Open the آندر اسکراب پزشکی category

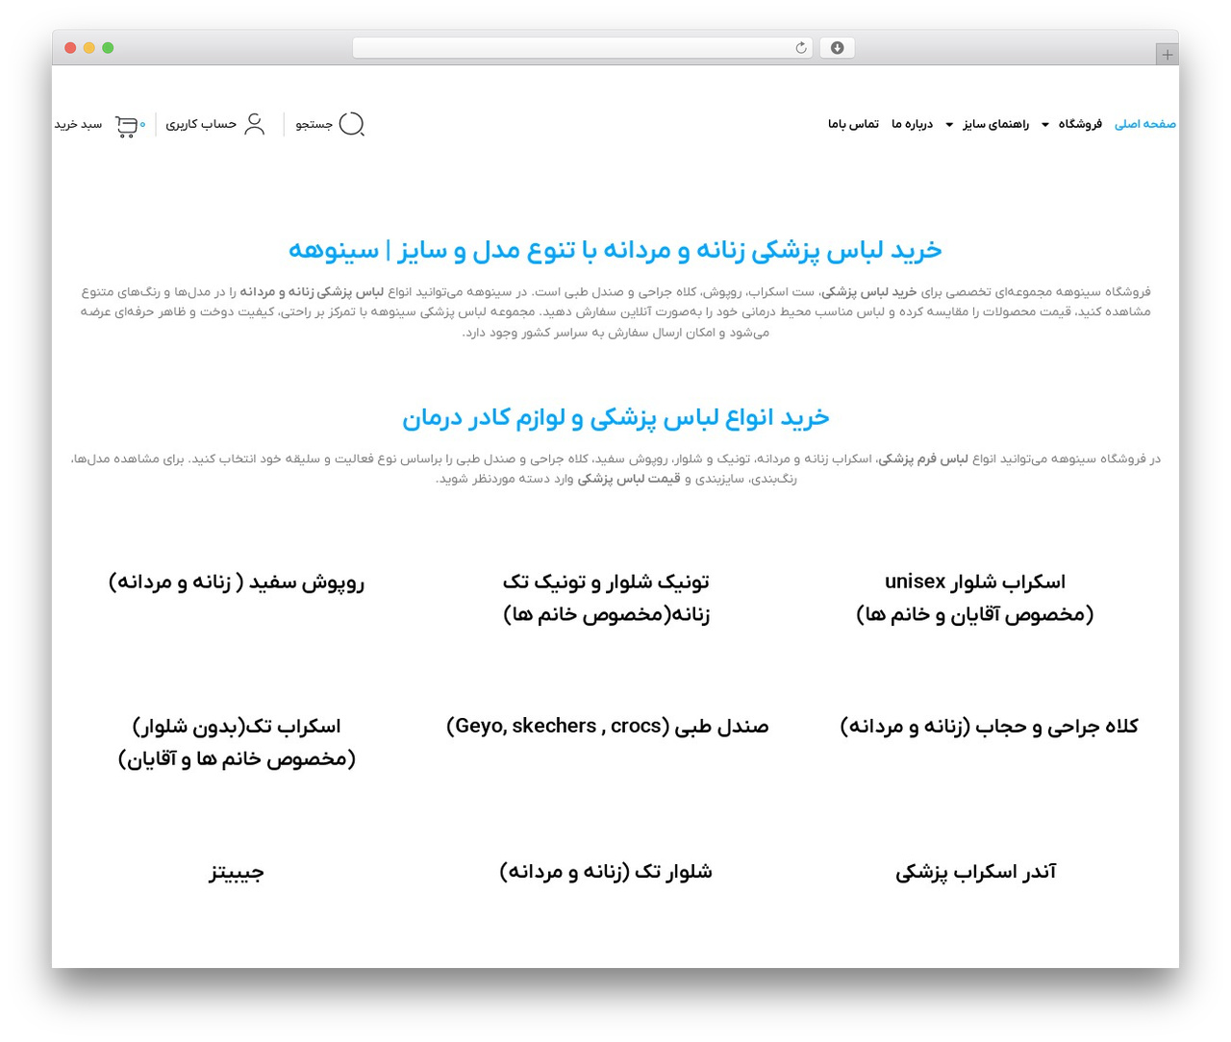point(975,872)
